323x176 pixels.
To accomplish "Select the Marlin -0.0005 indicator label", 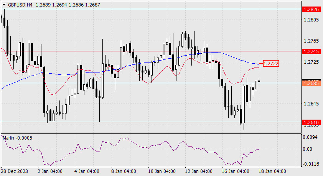I will 18,138.
